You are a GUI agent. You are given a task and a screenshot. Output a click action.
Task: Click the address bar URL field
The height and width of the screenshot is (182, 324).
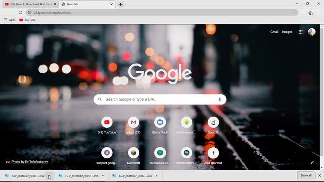point(162,12)
